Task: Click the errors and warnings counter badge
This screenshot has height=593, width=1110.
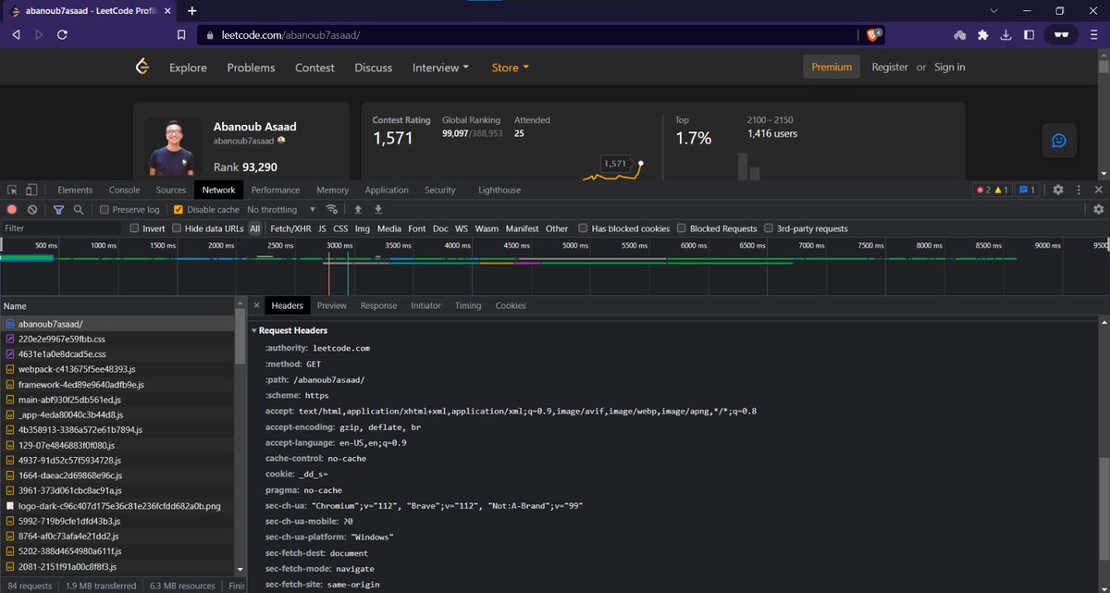Action: [992, 190]
